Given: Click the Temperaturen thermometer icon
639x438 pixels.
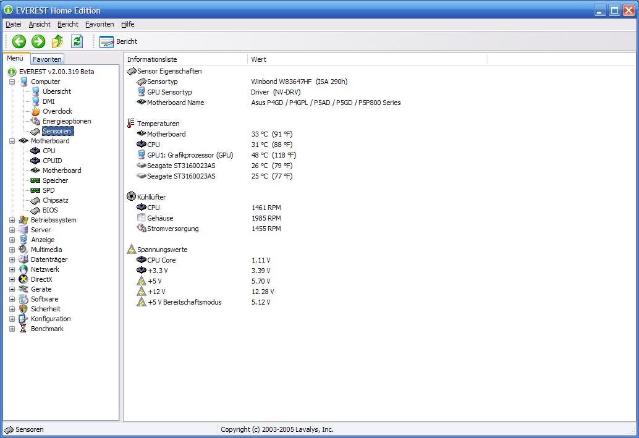Looking at the screenshot, I should point(131,123).
